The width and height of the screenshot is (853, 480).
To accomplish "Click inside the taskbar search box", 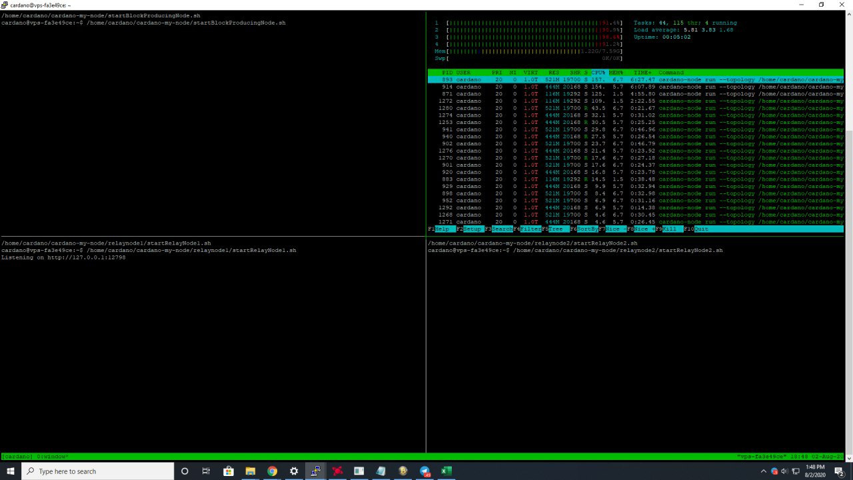I will point(98,471).
